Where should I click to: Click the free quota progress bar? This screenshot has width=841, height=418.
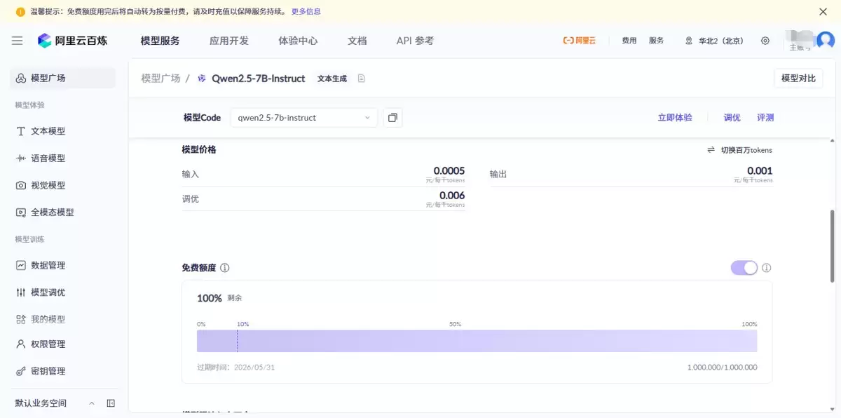477,341
